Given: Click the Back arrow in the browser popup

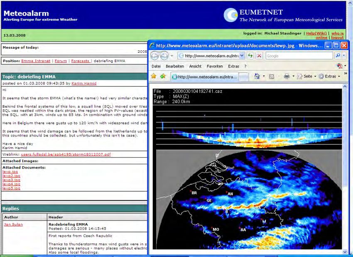Looking at the screenshot, I should coord(154,55).
